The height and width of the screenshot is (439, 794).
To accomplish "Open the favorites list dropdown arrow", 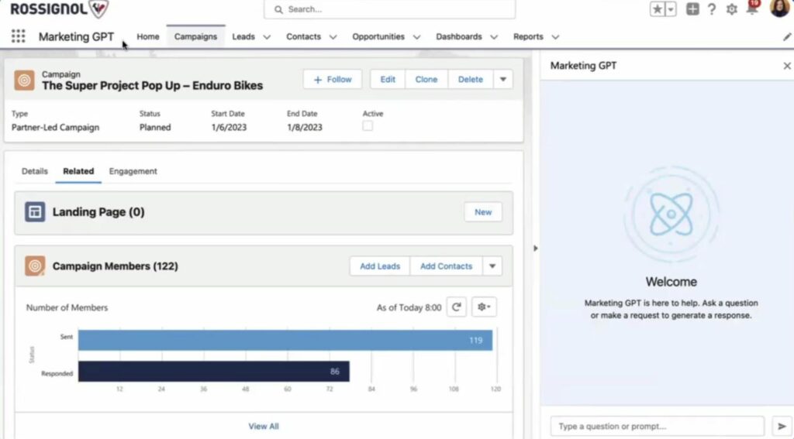I will pyautogui.click(x=671, y=9).
